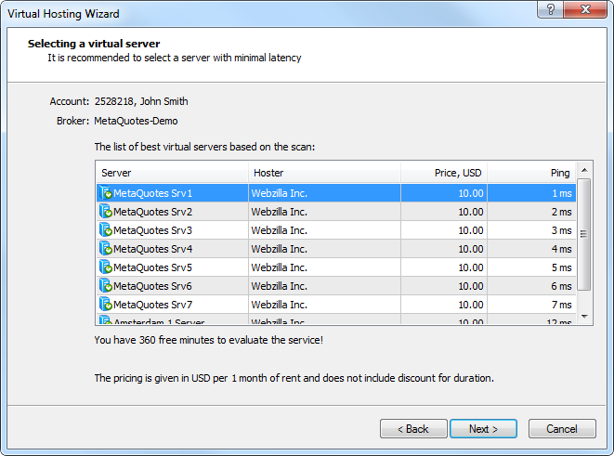This screenshot has height=456, width=614.
Task: Click the MetaQuotes Srv1 server icon
Action: pyautogui.click(x=106, y=193)
